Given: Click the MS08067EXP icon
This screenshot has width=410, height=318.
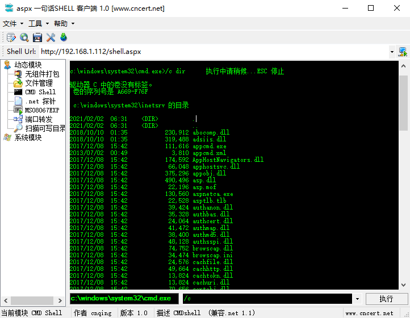Looking at the screenshot, I should (x=18, y=110).
